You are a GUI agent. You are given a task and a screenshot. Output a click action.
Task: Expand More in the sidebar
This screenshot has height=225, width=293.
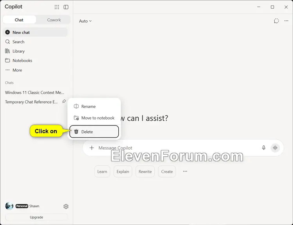point(35,70)
